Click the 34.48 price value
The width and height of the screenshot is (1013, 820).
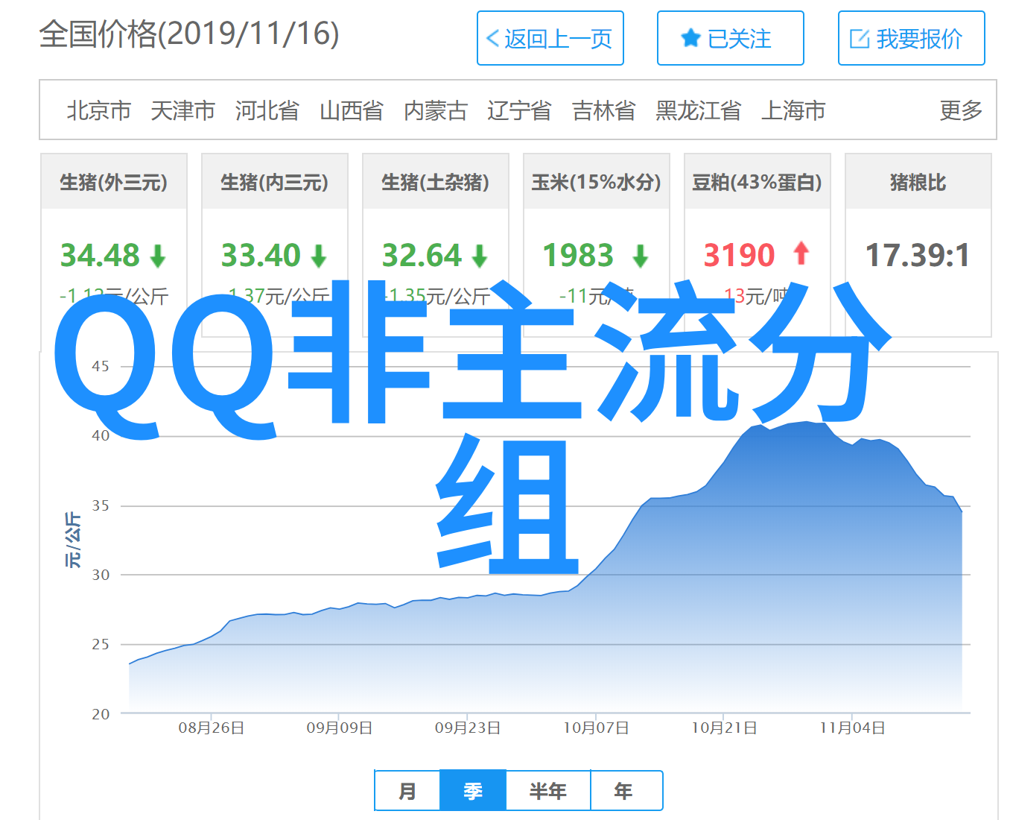[x=100, y=256]
